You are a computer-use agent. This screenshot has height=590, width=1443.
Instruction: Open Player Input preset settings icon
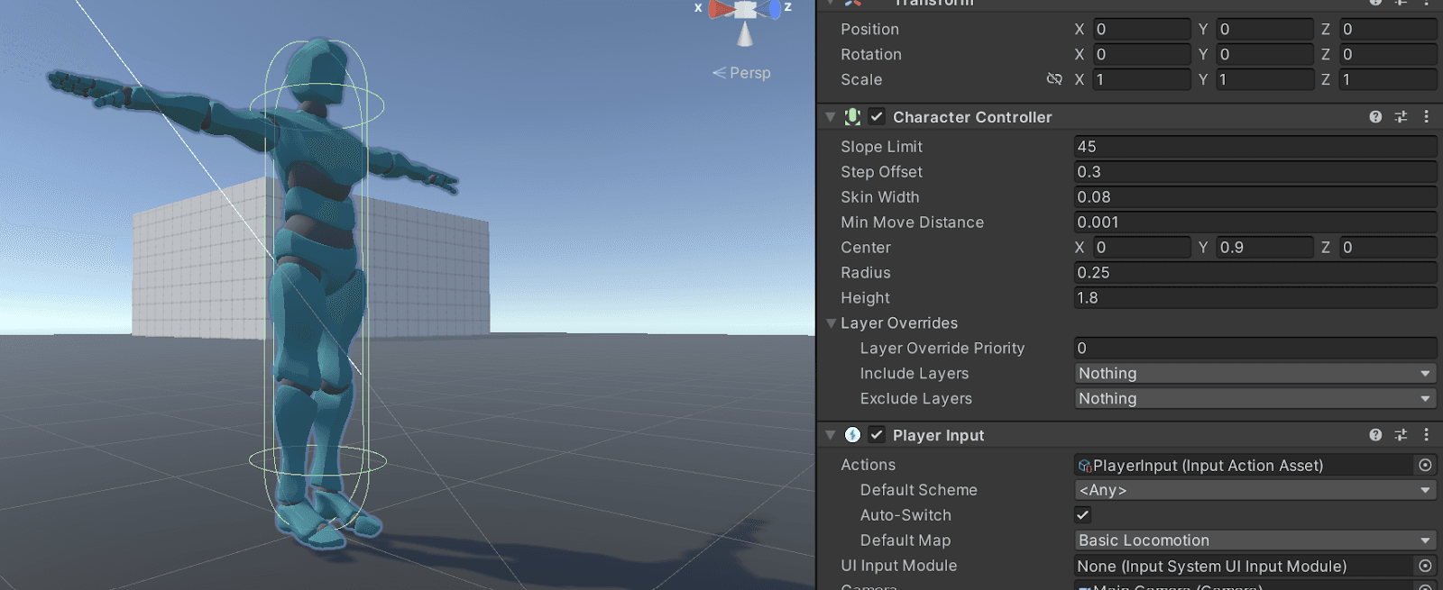pyautogui.click(x=1401, y=435)
